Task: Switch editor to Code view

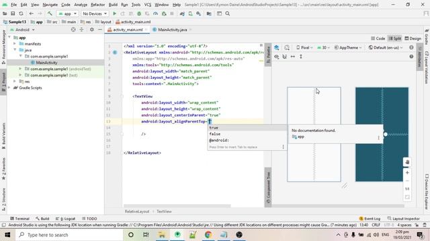Action: [378, 39]
